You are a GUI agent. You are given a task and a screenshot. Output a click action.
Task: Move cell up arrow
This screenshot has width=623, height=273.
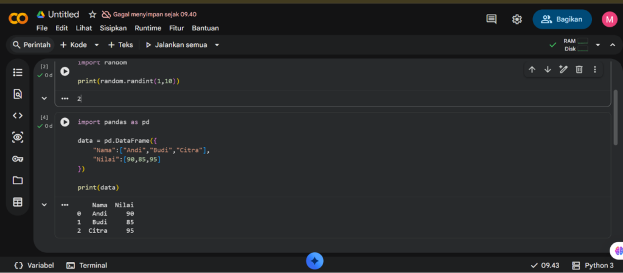pos(532,69)
